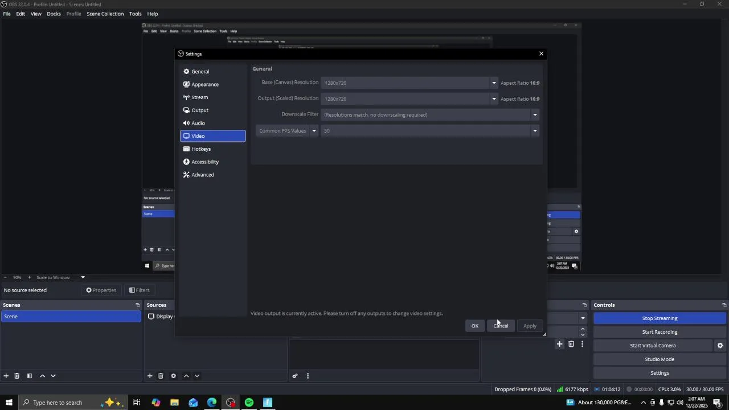This screenshot has width=729, height=410.
Task: Add a new scene with the plus icon in Scenes
Action: tap(6, 376)
